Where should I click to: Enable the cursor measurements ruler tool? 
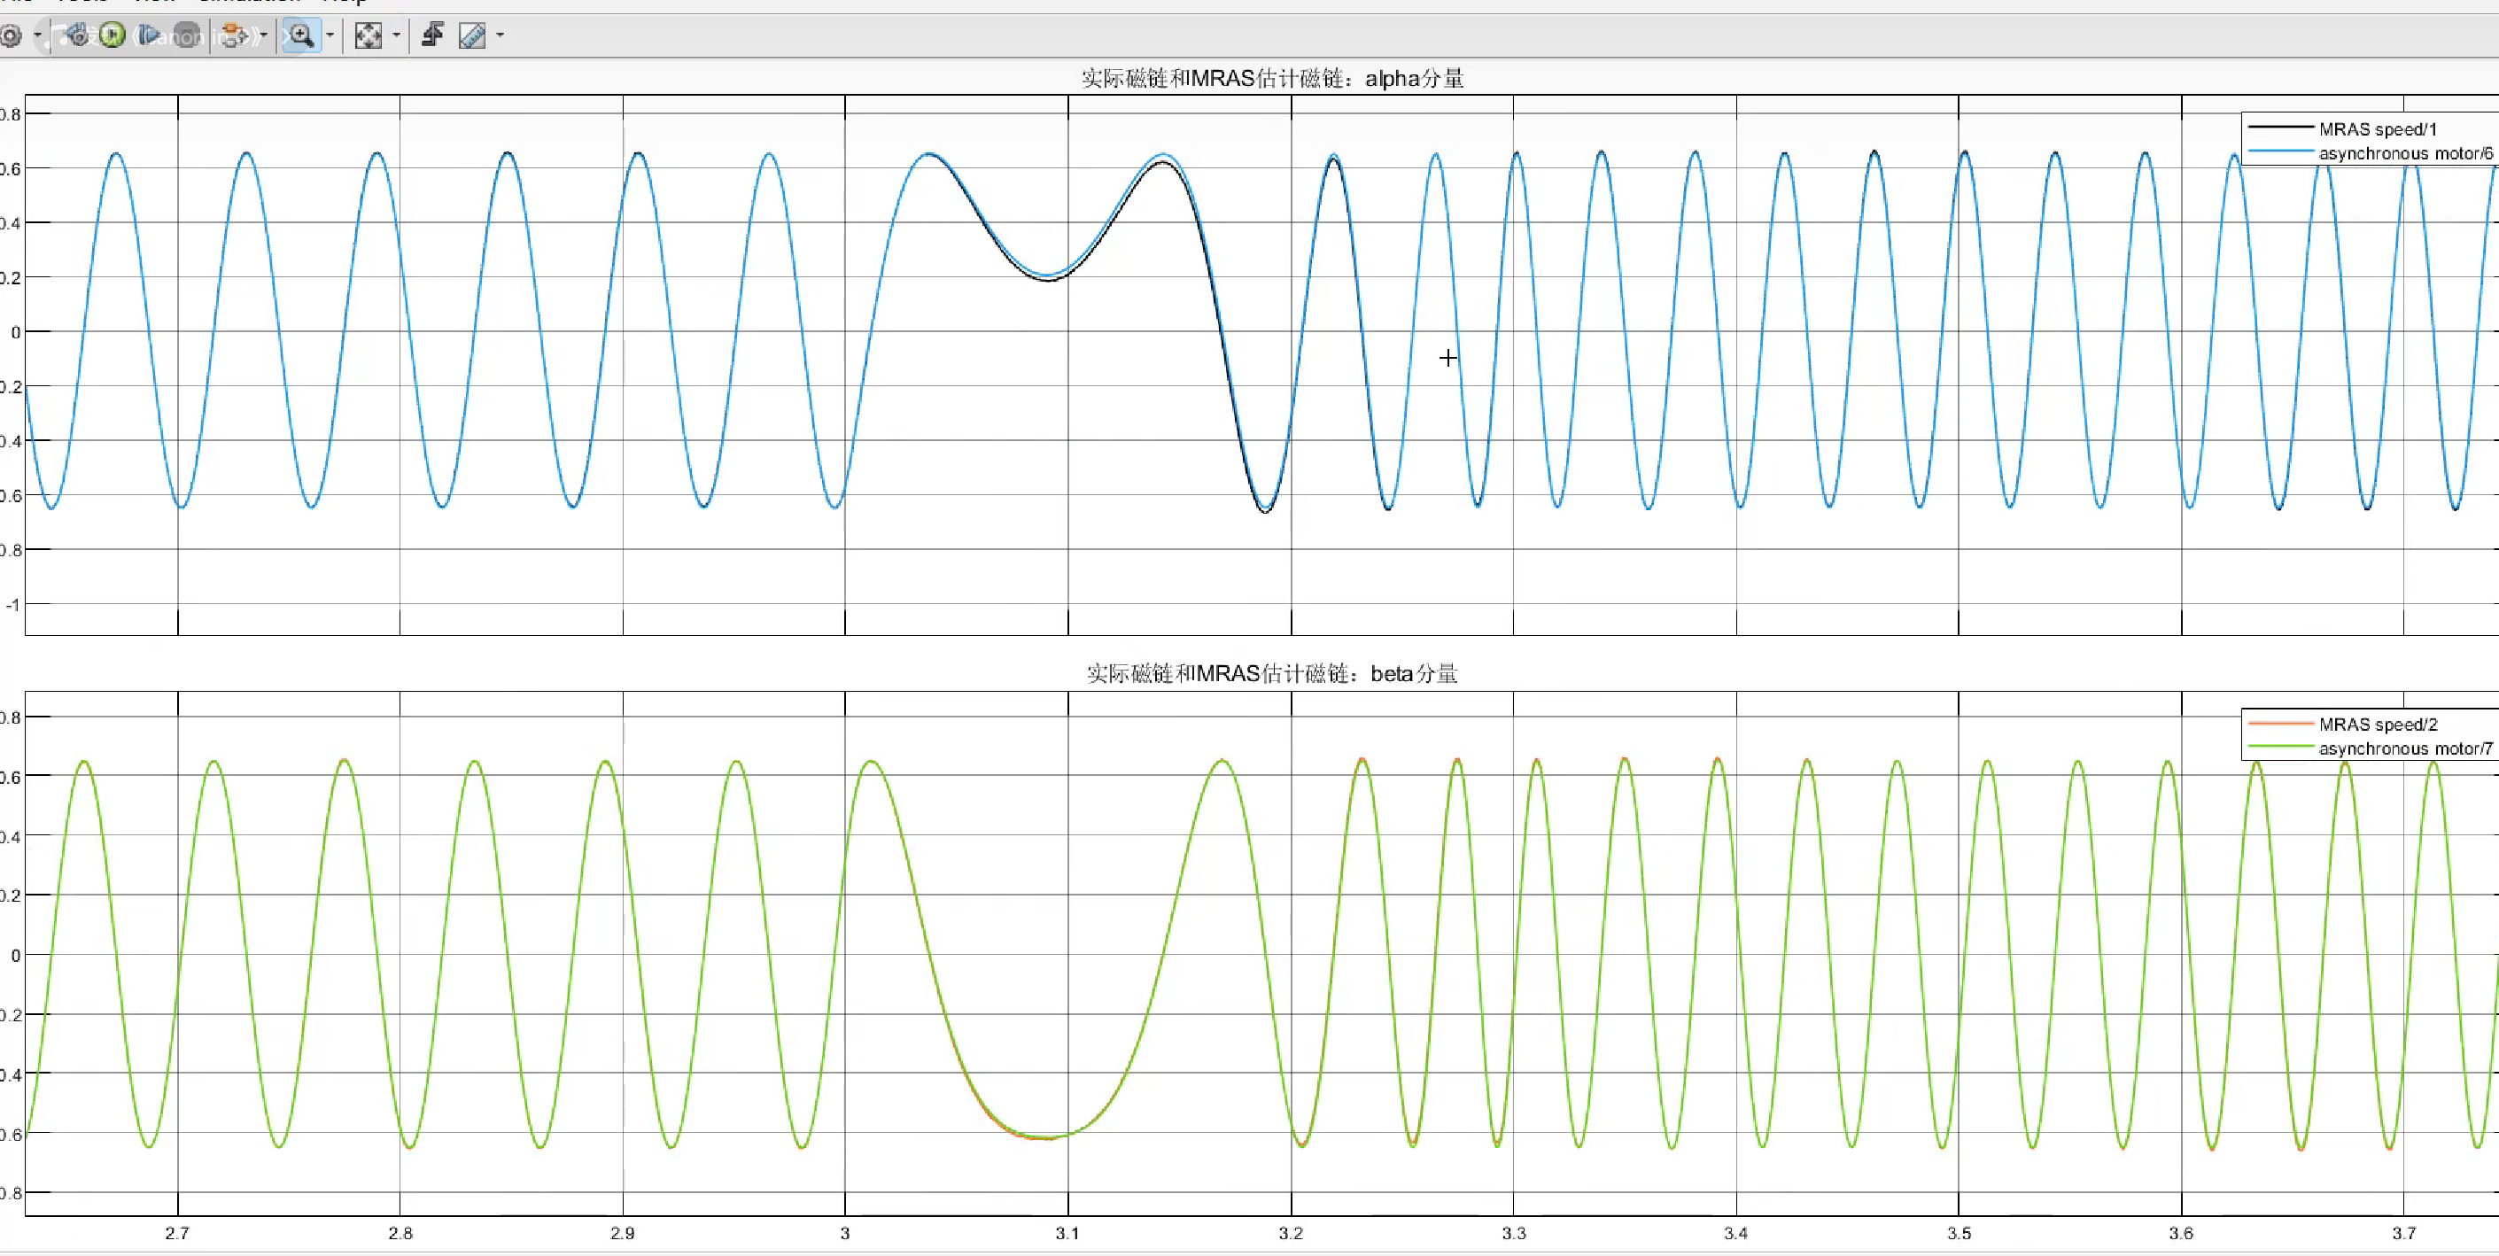tap(472, 37)
